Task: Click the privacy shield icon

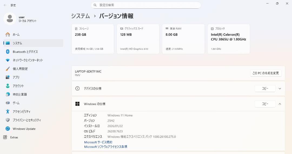Action: click(8, 120)
